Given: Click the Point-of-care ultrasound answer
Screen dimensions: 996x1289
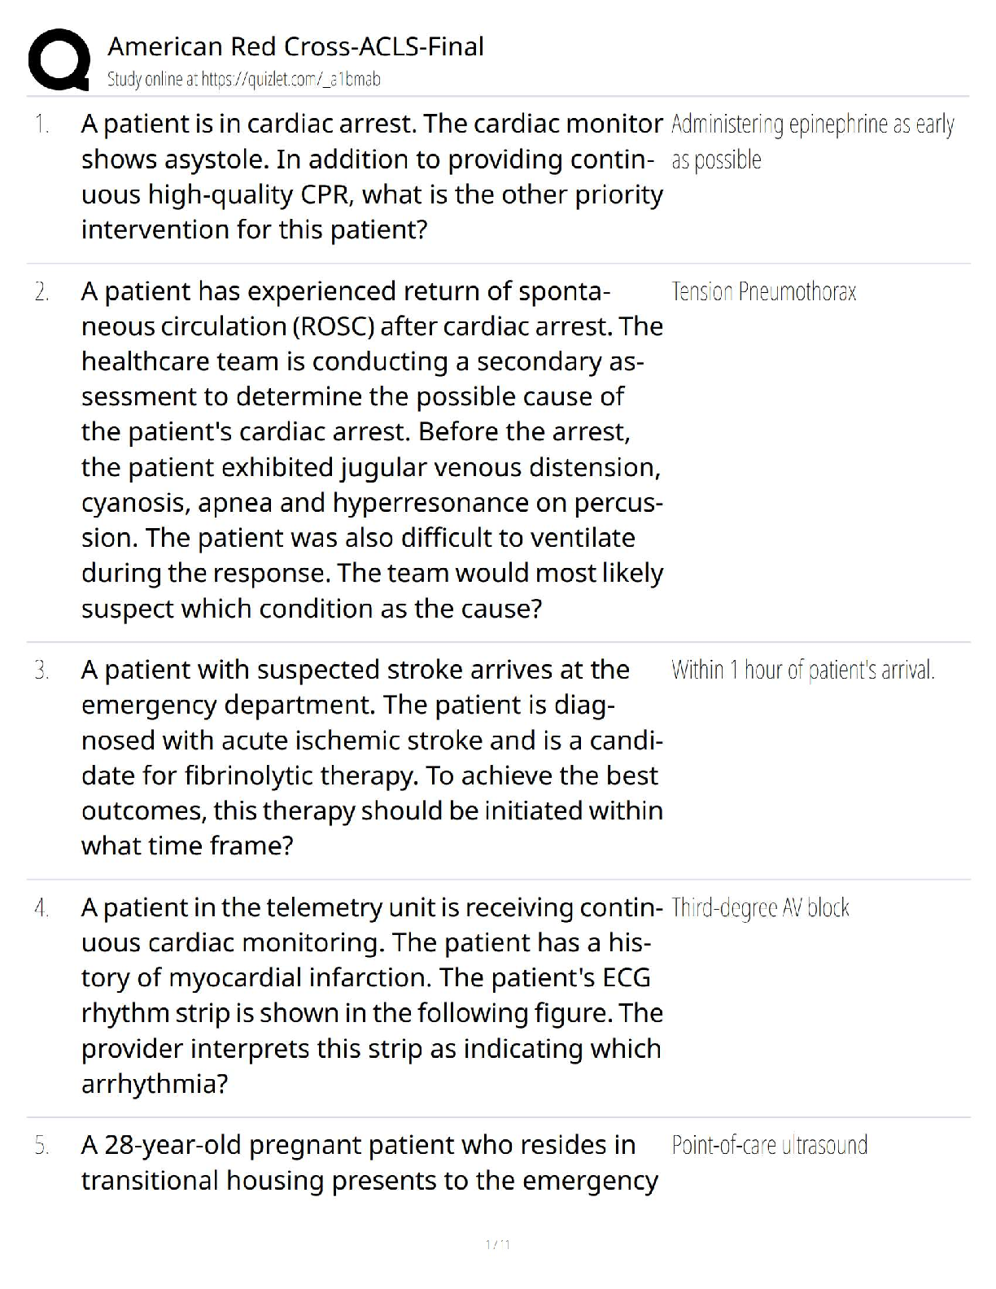Looking at the screenshot, I should click(769, 1146).
